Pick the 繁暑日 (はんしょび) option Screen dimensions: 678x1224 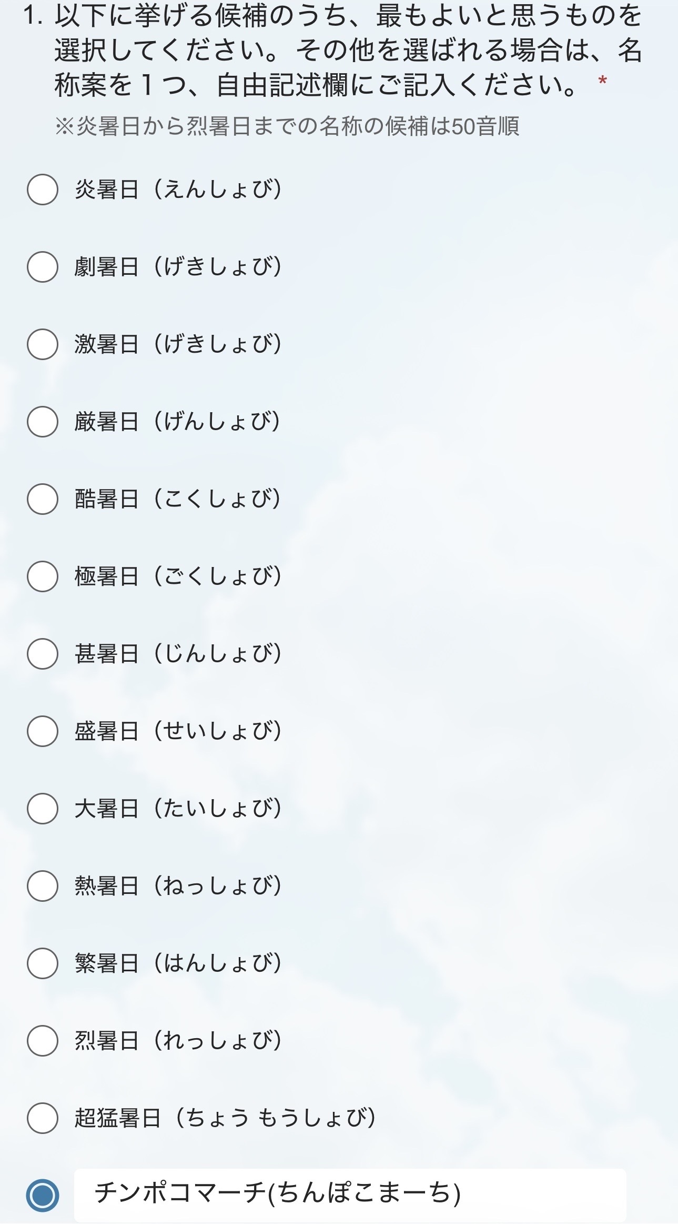[43, 963]
